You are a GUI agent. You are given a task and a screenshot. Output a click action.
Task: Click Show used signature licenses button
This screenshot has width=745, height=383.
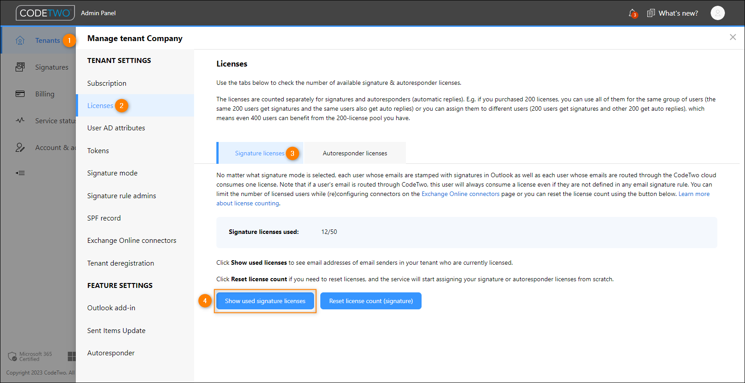265,301
